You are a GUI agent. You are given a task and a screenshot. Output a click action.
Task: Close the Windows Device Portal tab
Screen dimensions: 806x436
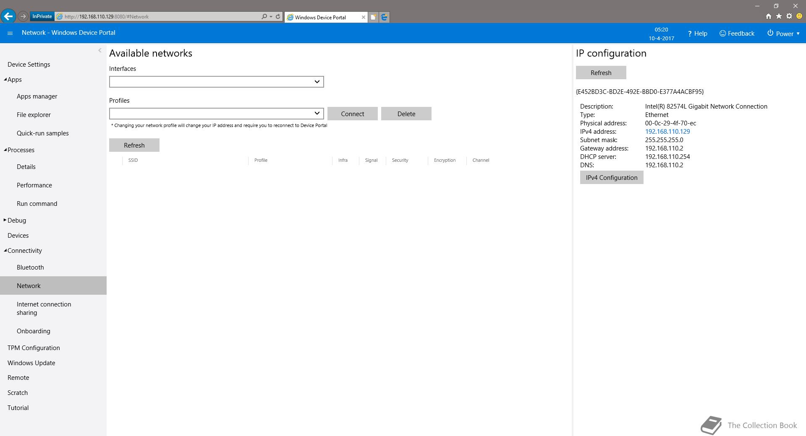[364, 17]
